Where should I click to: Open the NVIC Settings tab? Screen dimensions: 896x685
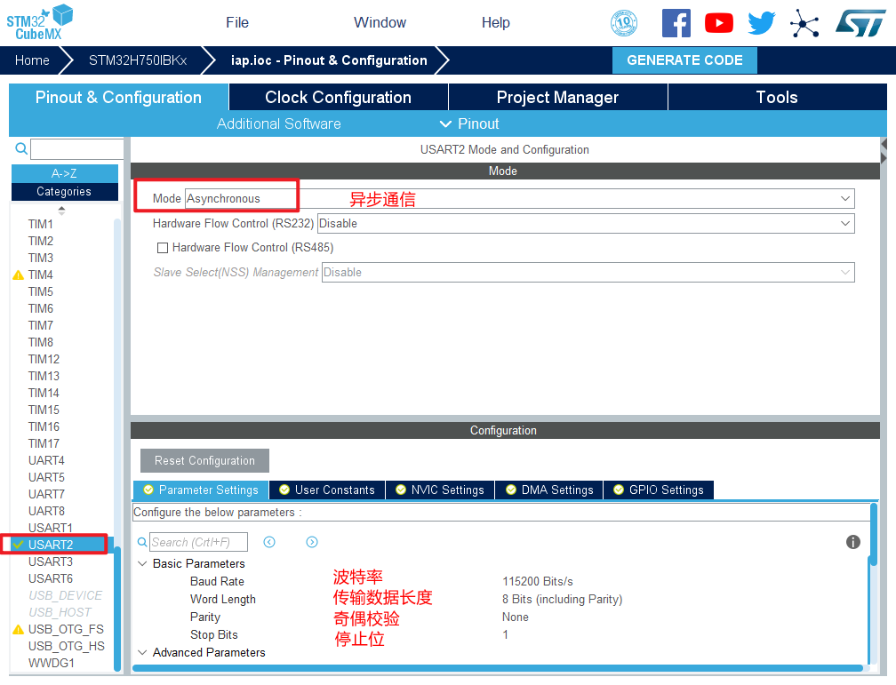[x=439, y=490]
